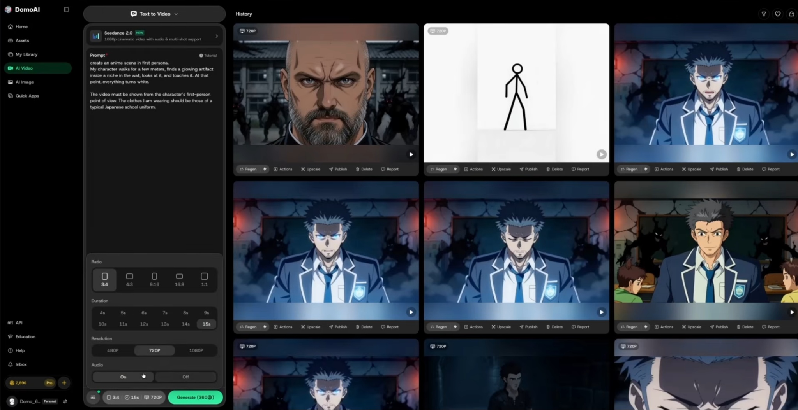The image size is (798, 410).
Task: Play the stick figure video
Action: [602, 154]
